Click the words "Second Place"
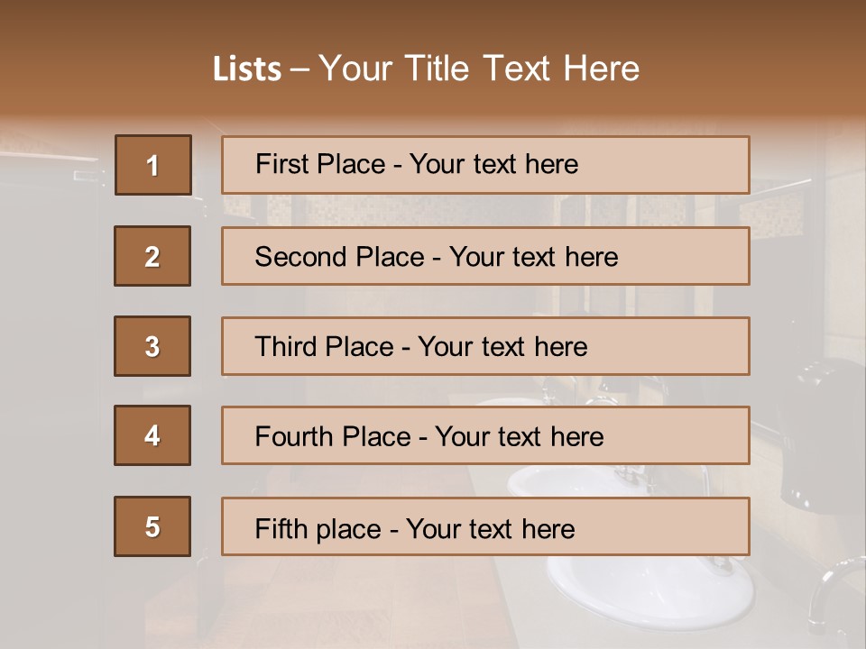This screenshot has width=866, height=649. point(340,257)
